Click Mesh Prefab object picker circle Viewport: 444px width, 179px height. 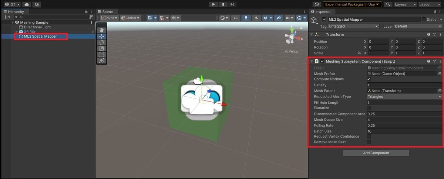pyautogui.click(x=440, y=74)
